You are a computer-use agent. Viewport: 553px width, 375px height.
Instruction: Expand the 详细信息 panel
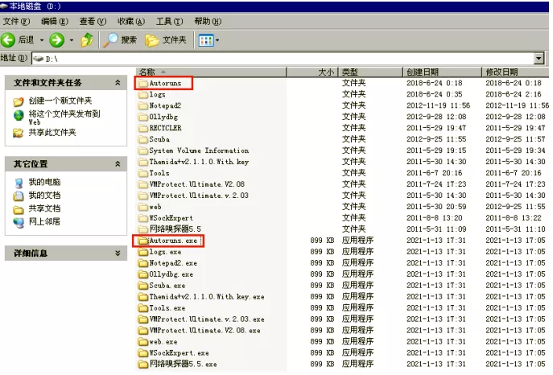point(118,253)
